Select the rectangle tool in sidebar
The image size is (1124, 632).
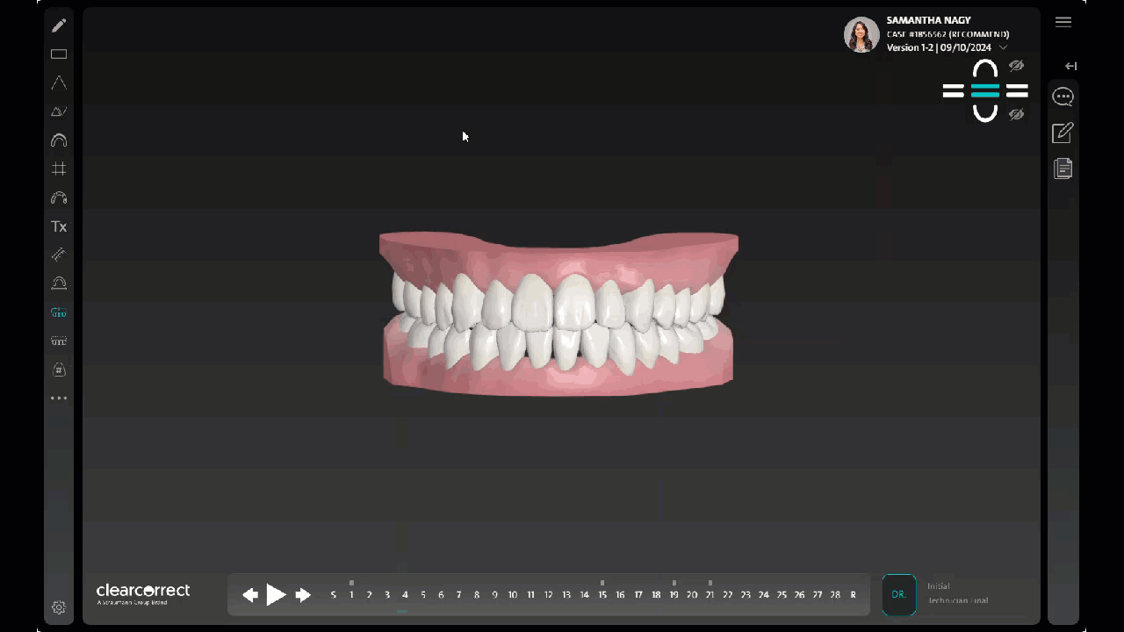tap(59, 54)
